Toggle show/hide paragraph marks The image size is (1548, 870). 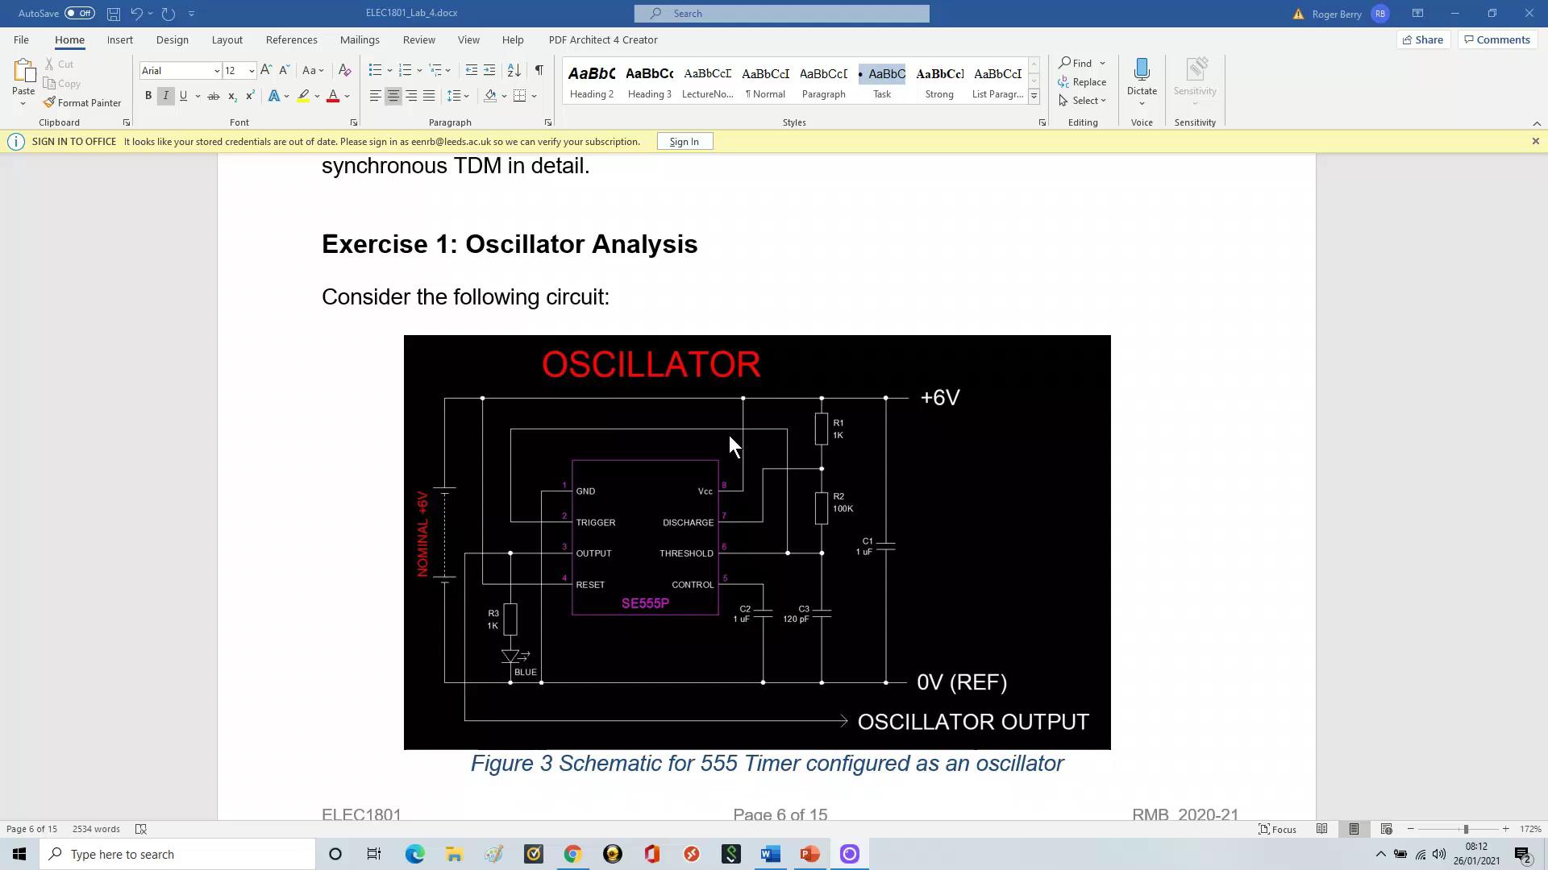(x=539, y=70)
